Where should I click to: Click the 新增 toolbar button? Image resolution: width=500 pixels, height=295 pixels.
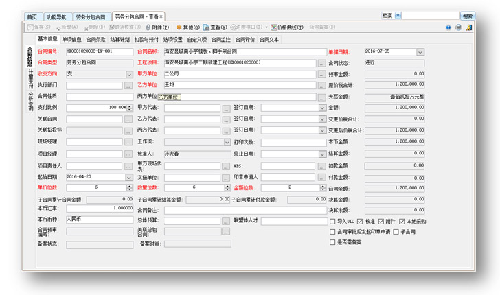pyautogui.click(x=67, y=27)
